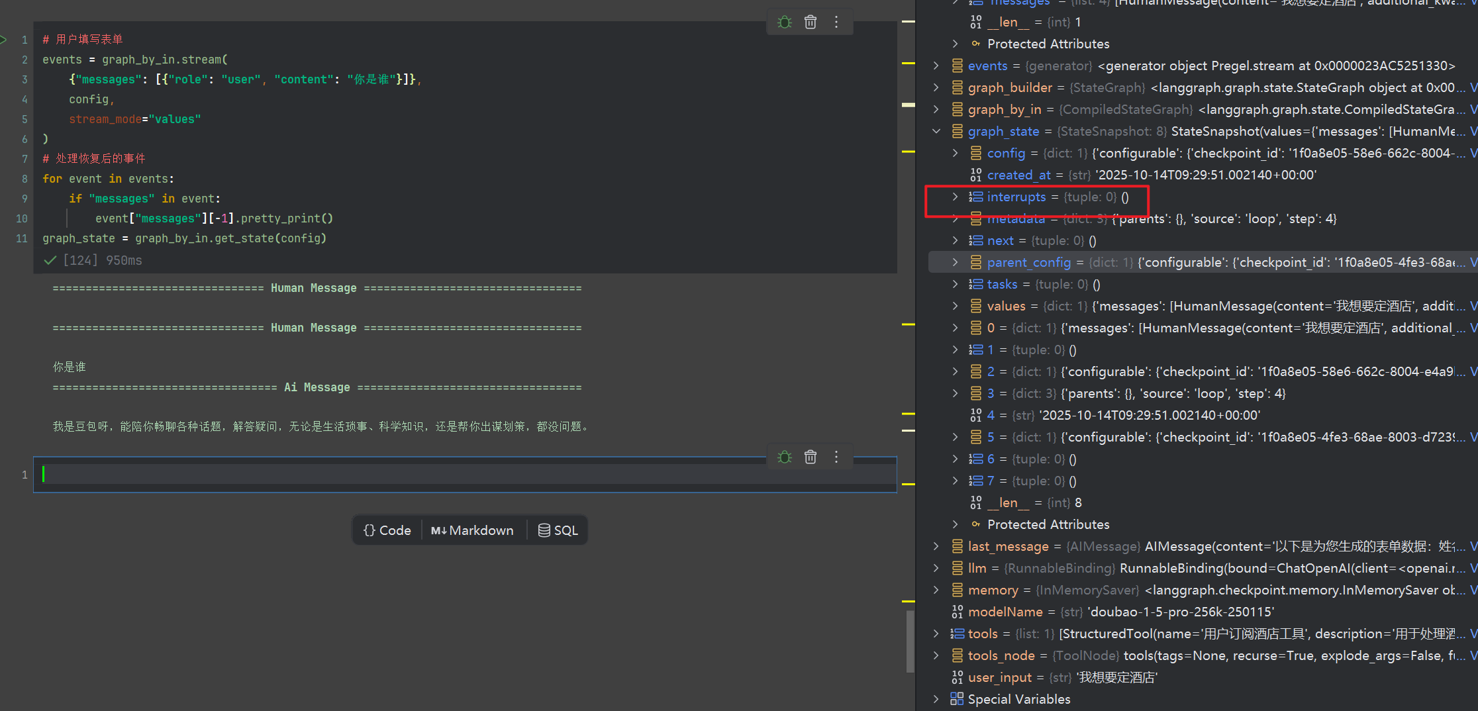
Task: Add a new Markdown cell
Action: [472, 530]
